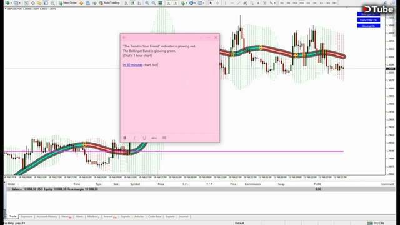This screenshot has height=225, width=400.
Task: Switch chart to H4 timeframe
Action: click(x=315, y=3)
